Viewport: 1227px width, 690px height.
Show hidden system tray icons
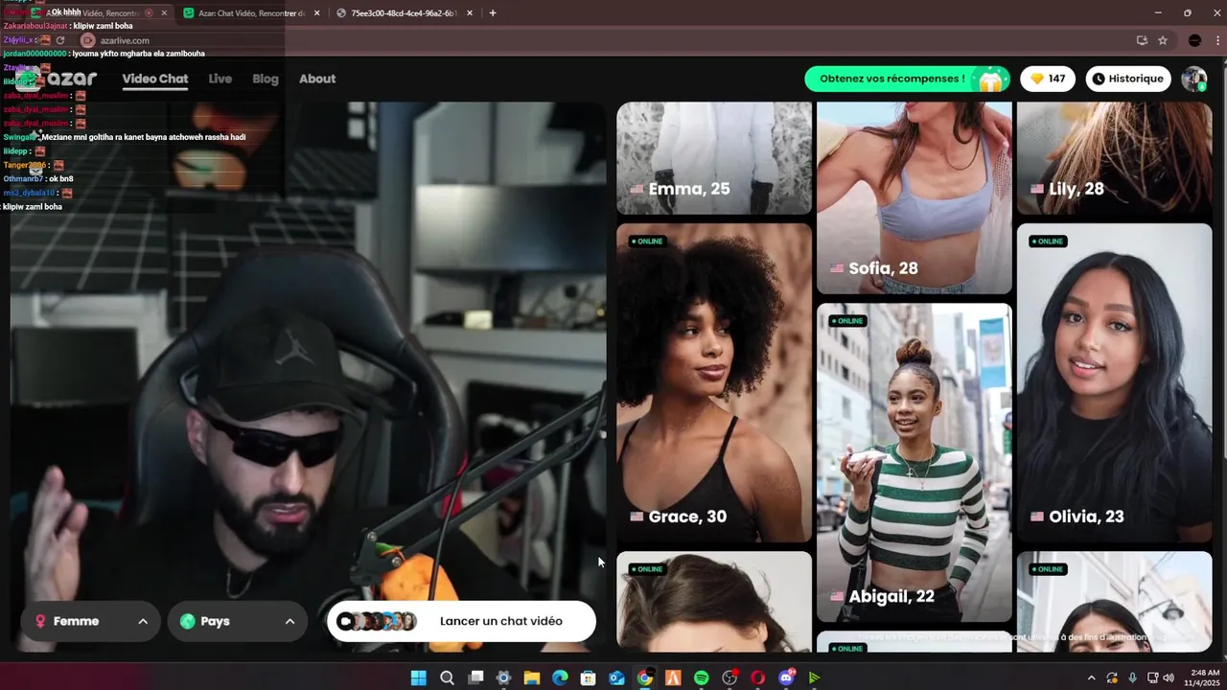point(1091,678)
